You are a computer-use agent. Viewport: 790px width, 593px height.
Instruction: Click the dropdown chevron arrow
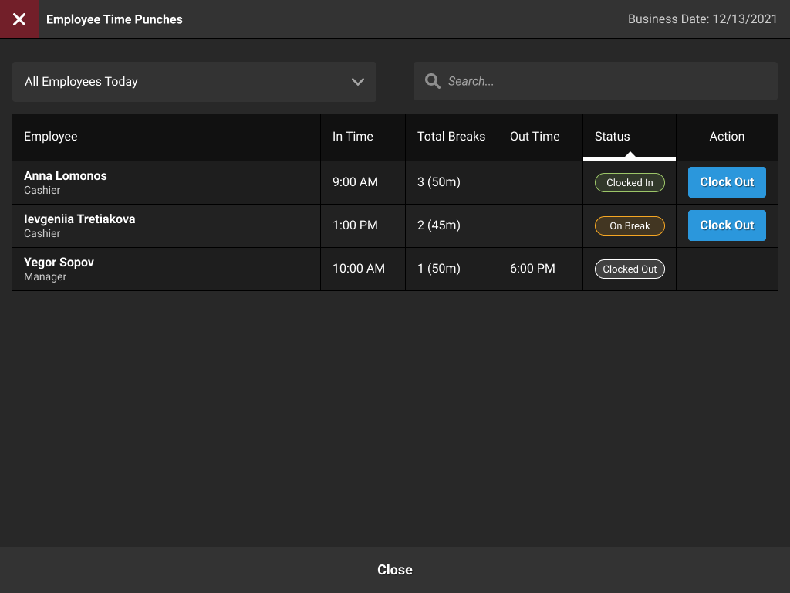pos(357,82)
